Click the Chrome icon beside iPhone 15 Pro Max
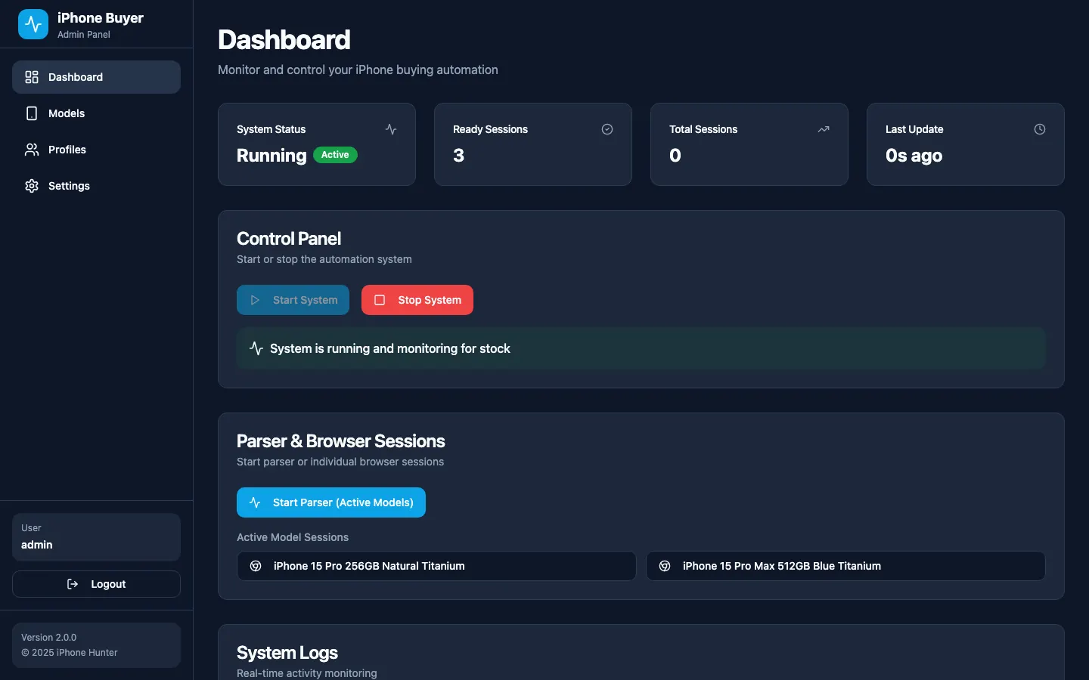The image size is (1089, 680). pos(665,566)
